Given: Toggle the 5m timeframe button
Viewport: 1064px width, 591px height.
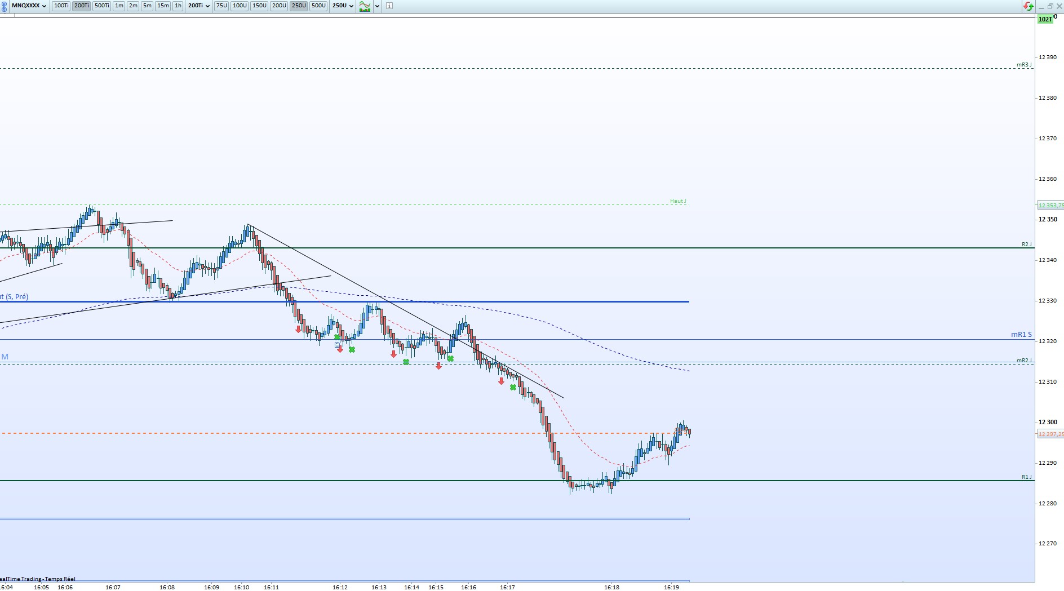Looking at the screenshot, I should pos(147,6).
